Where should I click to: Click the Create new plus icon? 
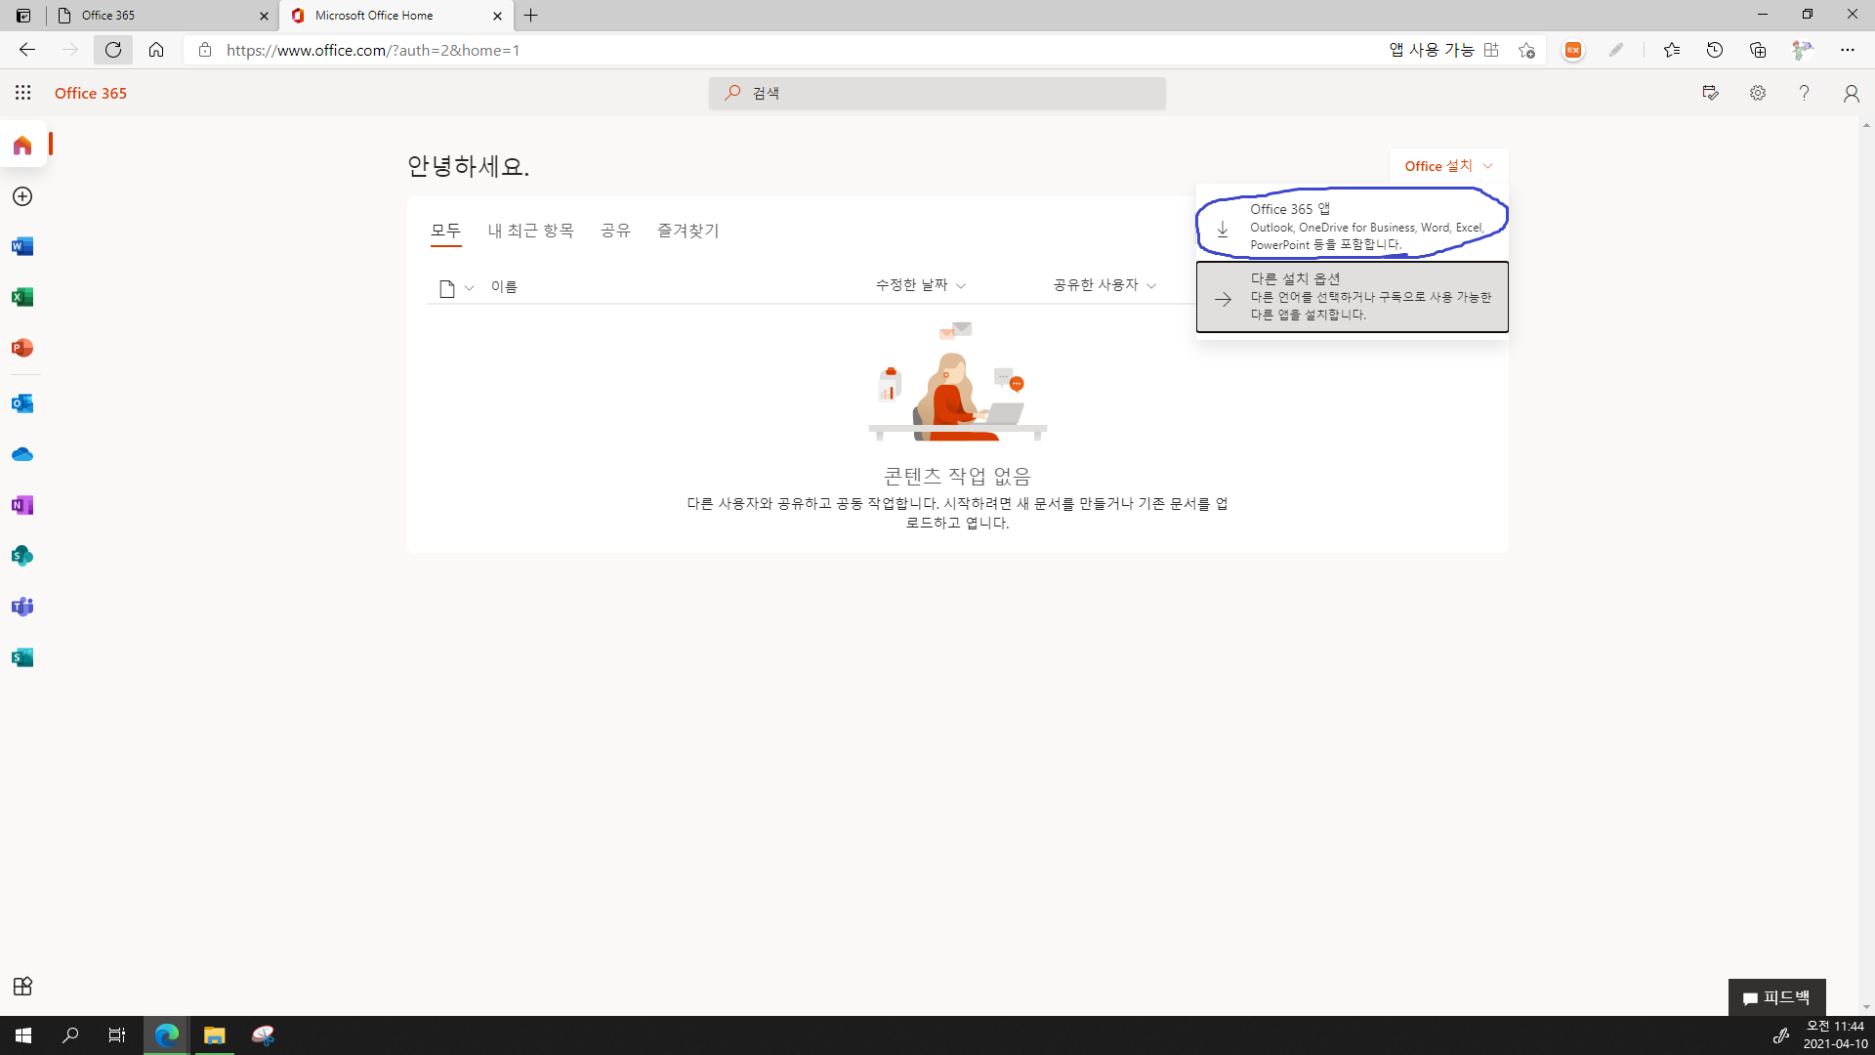point(22,196)
